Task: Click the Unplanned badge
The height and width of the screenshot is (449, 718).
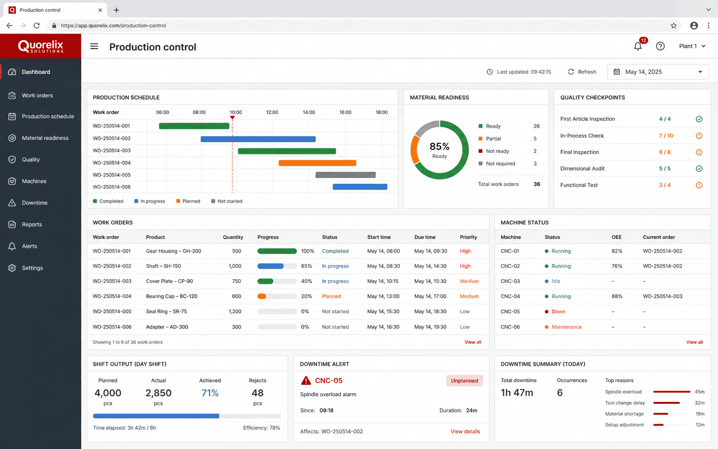Action: coord(464,381)
